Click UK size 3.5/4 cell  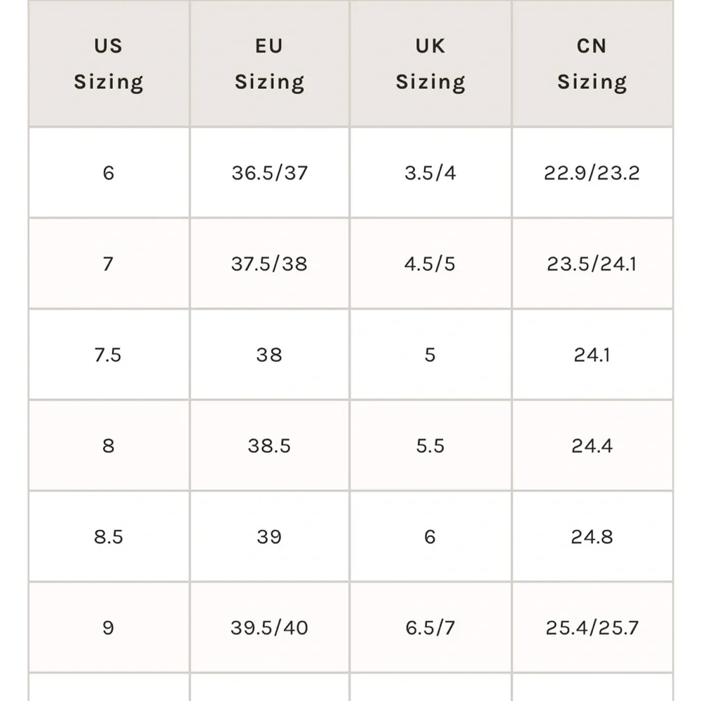431,173
